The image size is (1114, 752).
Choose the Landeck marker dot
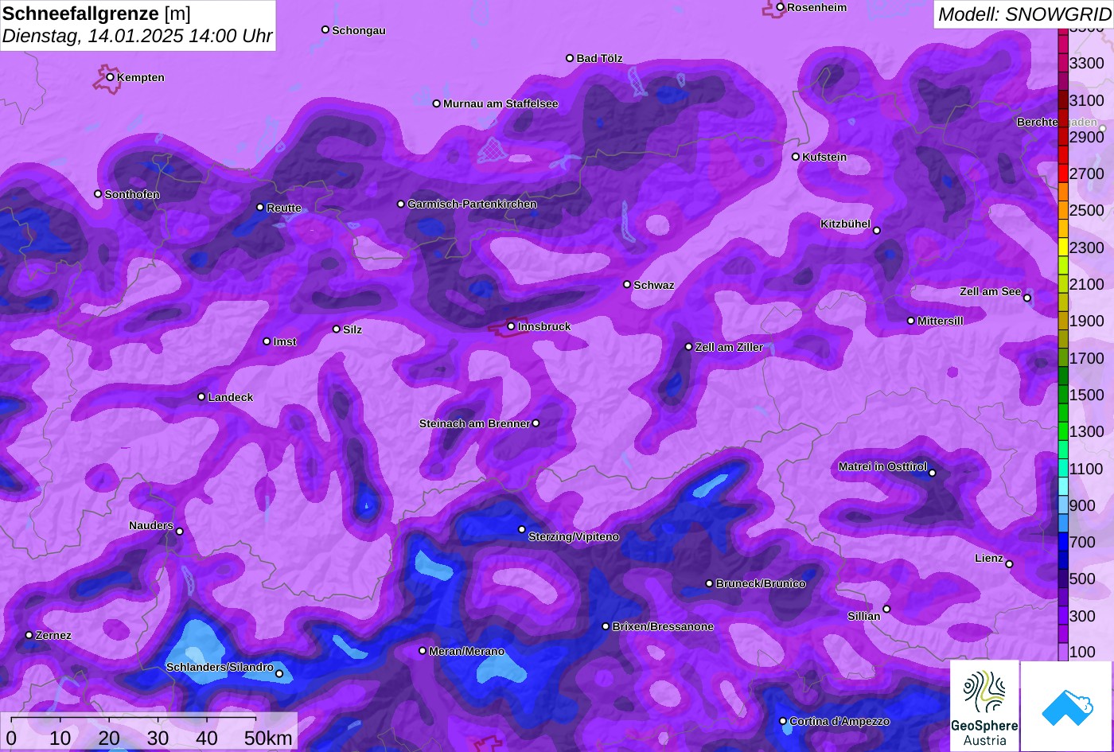(x=201, y=396)
